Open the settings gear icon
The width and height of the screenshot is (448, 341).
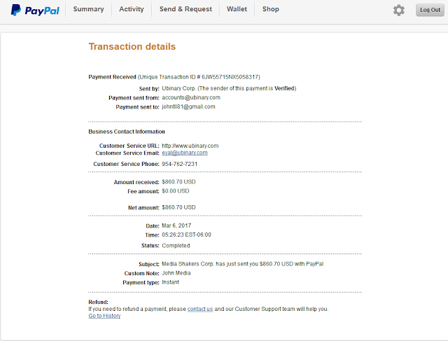pyautogui.click(x=398, y=11)
